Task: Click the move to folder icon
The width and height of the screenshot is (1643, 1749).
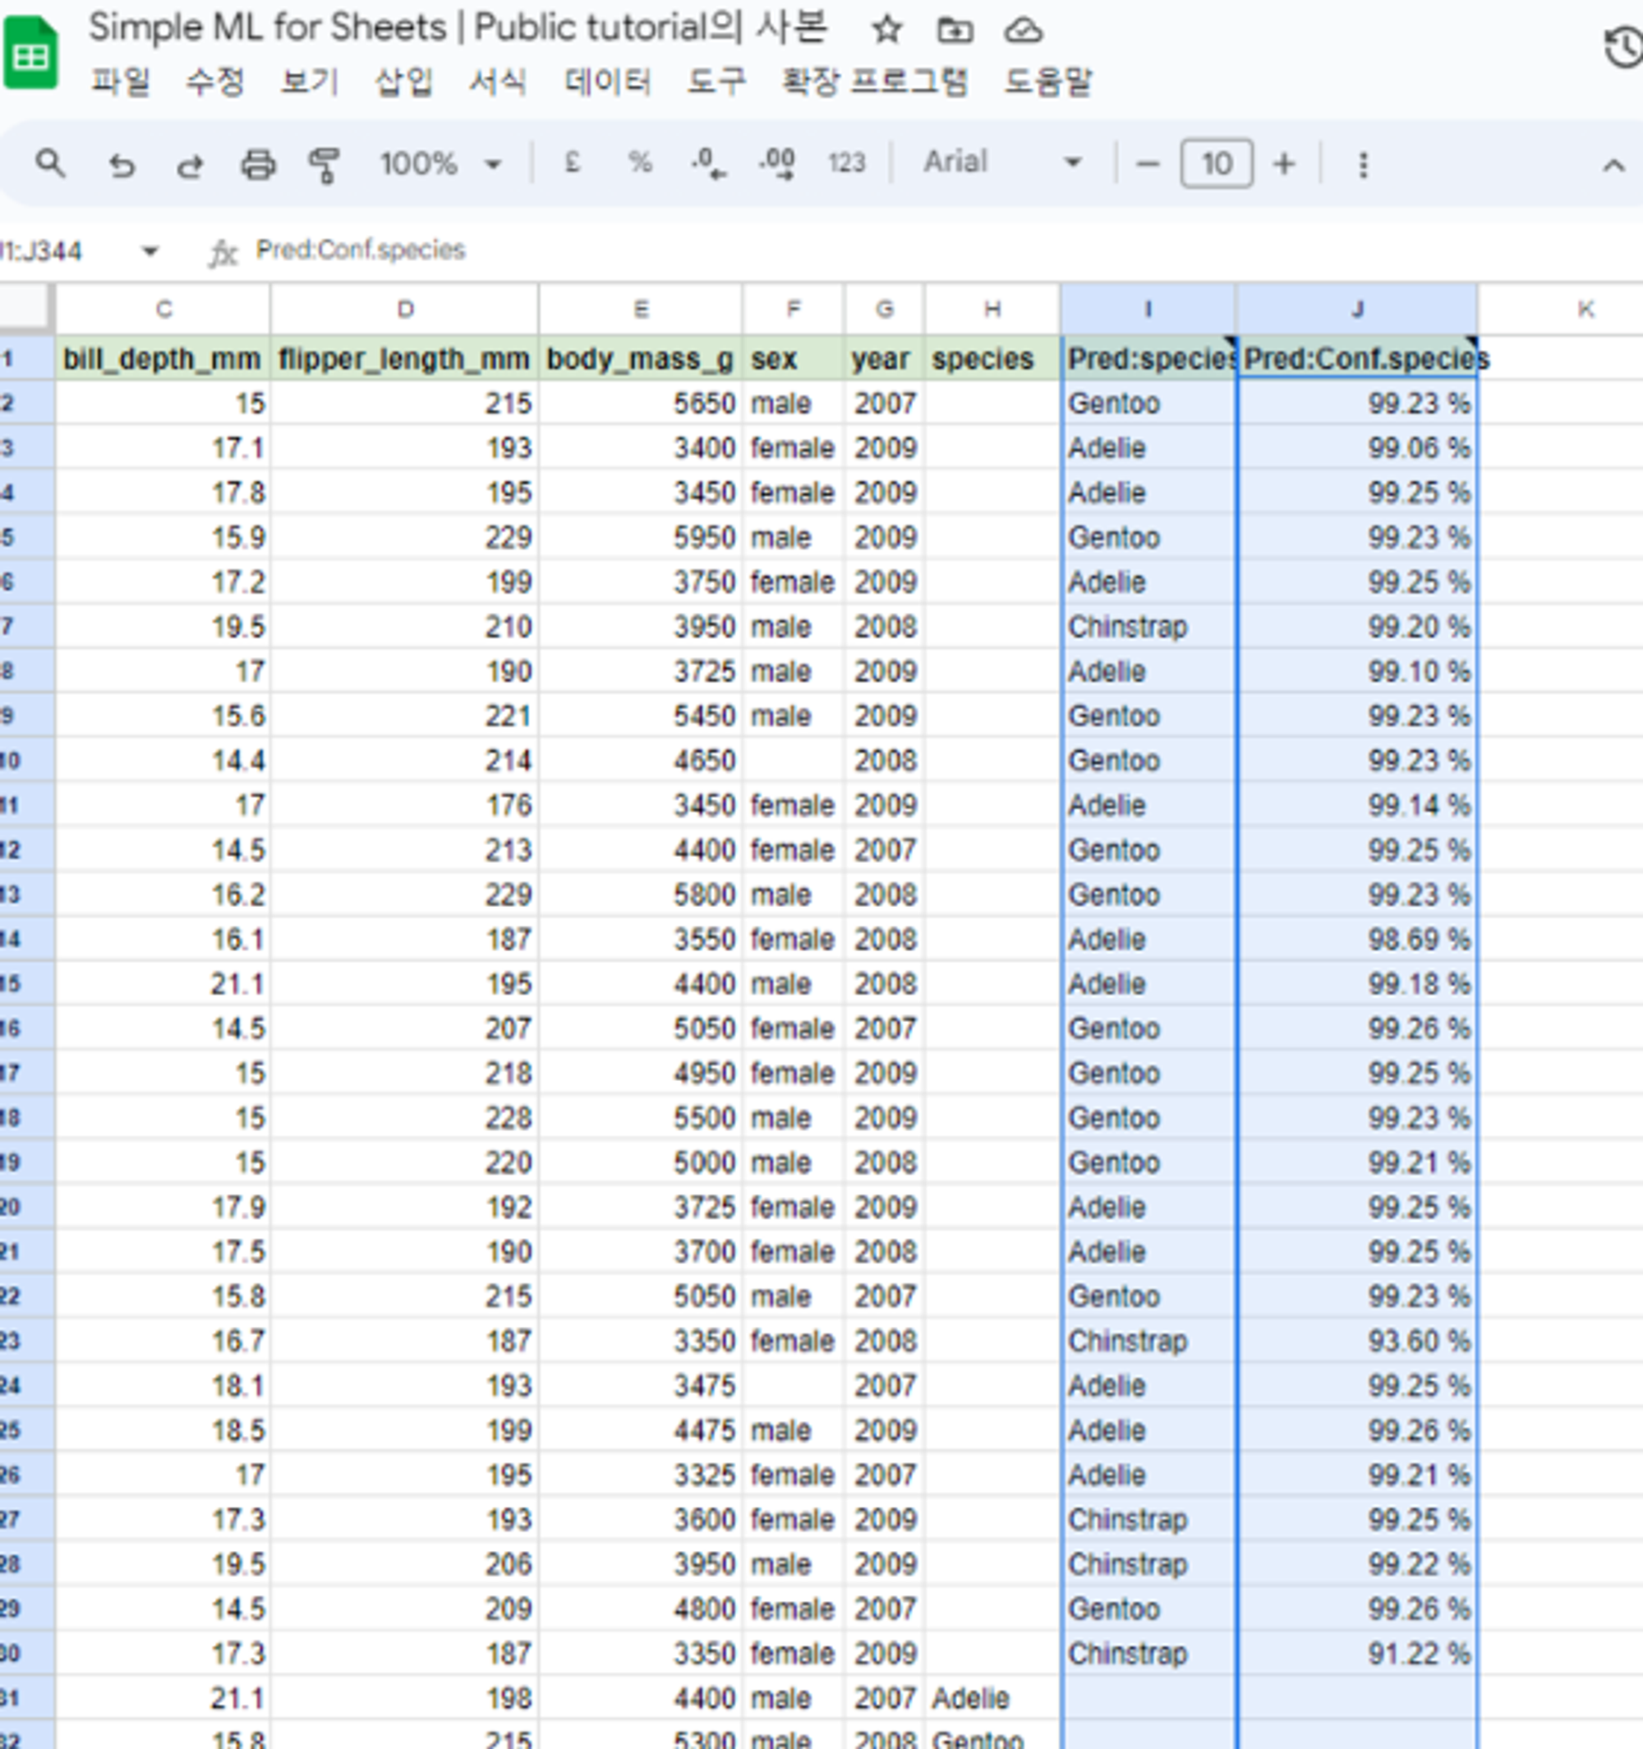Action: 955,30
